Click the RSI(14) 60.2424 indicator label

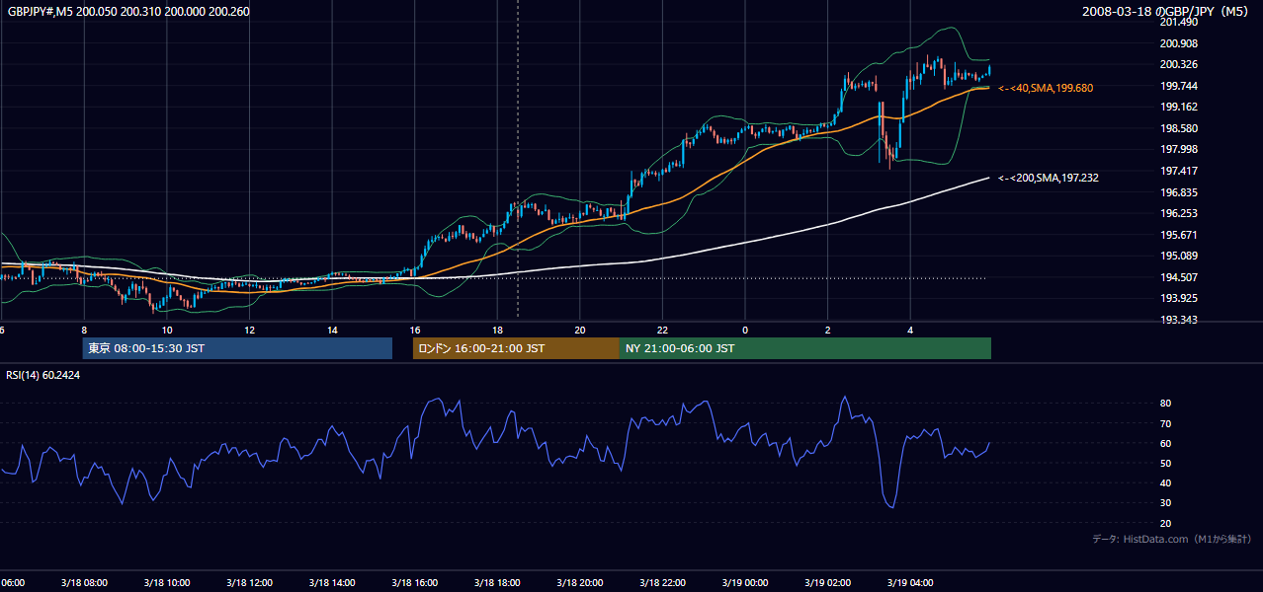(43, 375)
